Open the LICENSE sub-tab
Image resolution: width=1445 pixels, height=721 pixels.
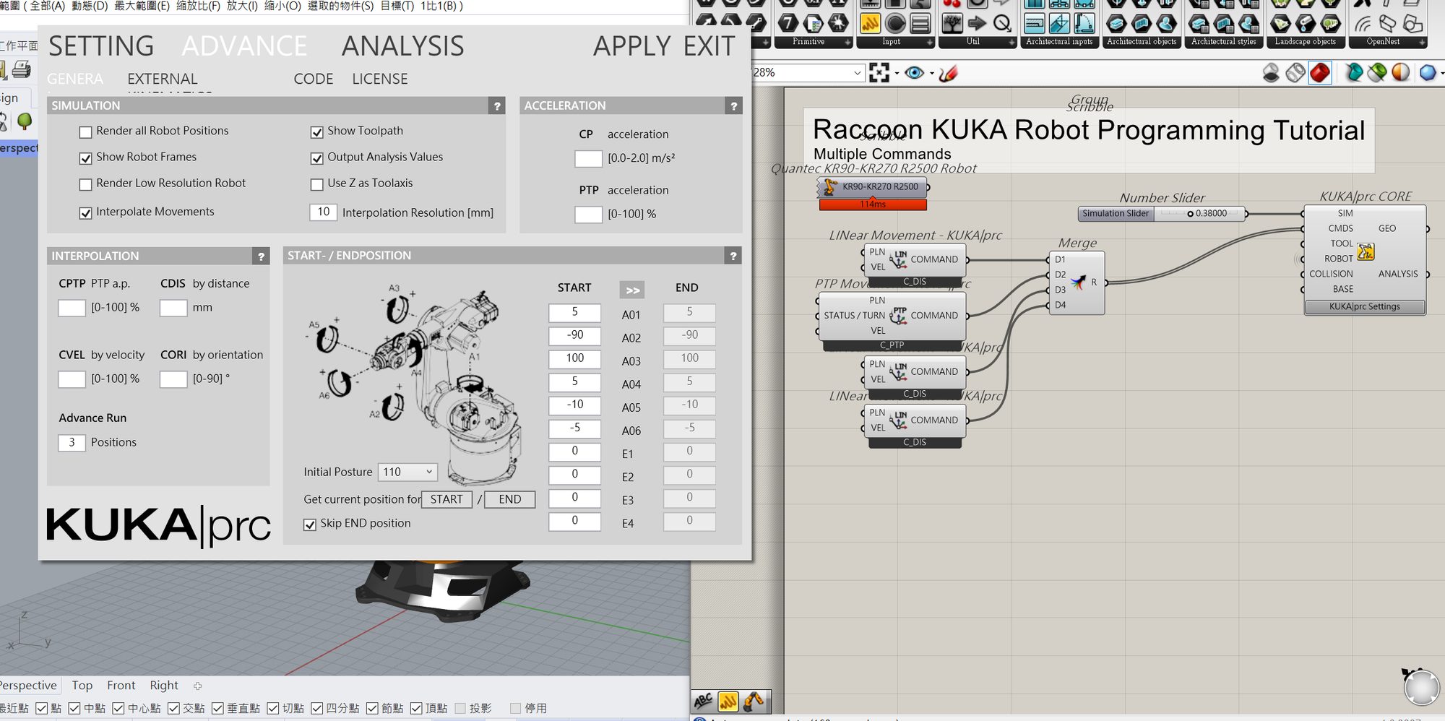coord(380,79)
